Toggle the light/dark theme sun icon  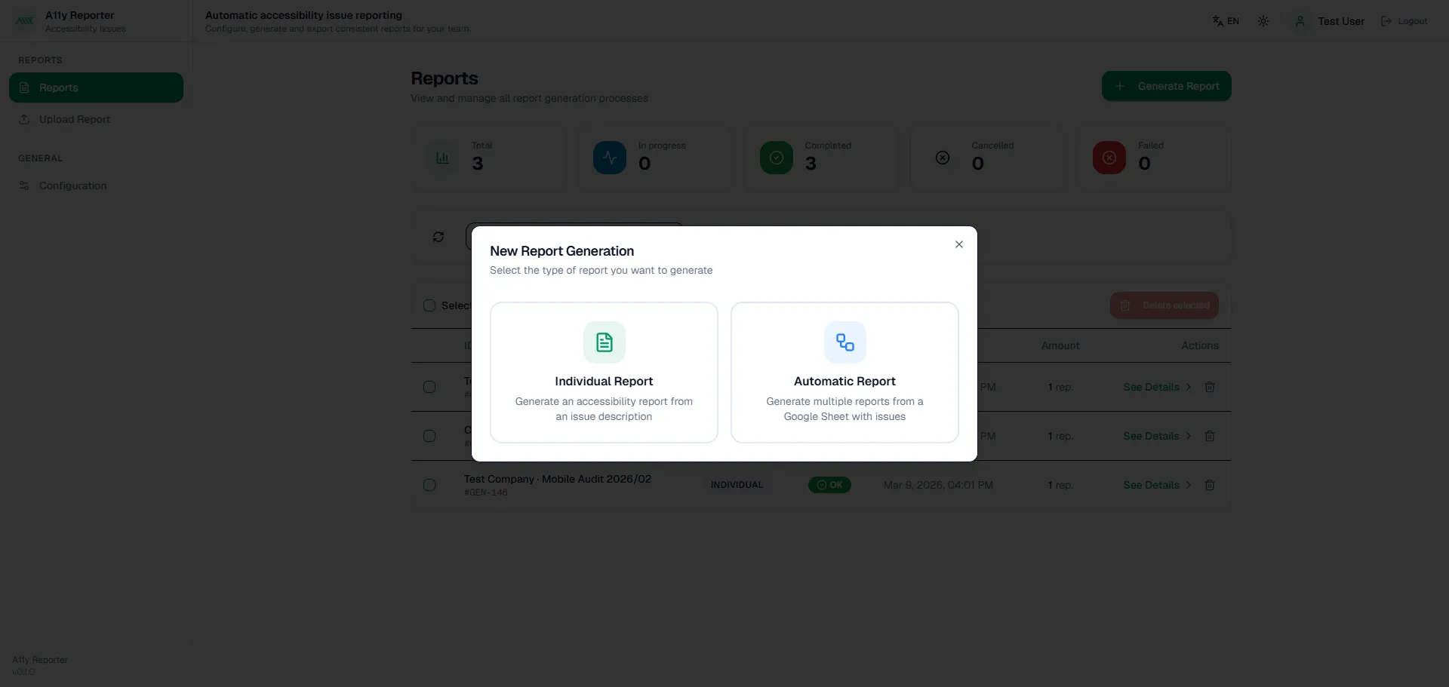1263,21
